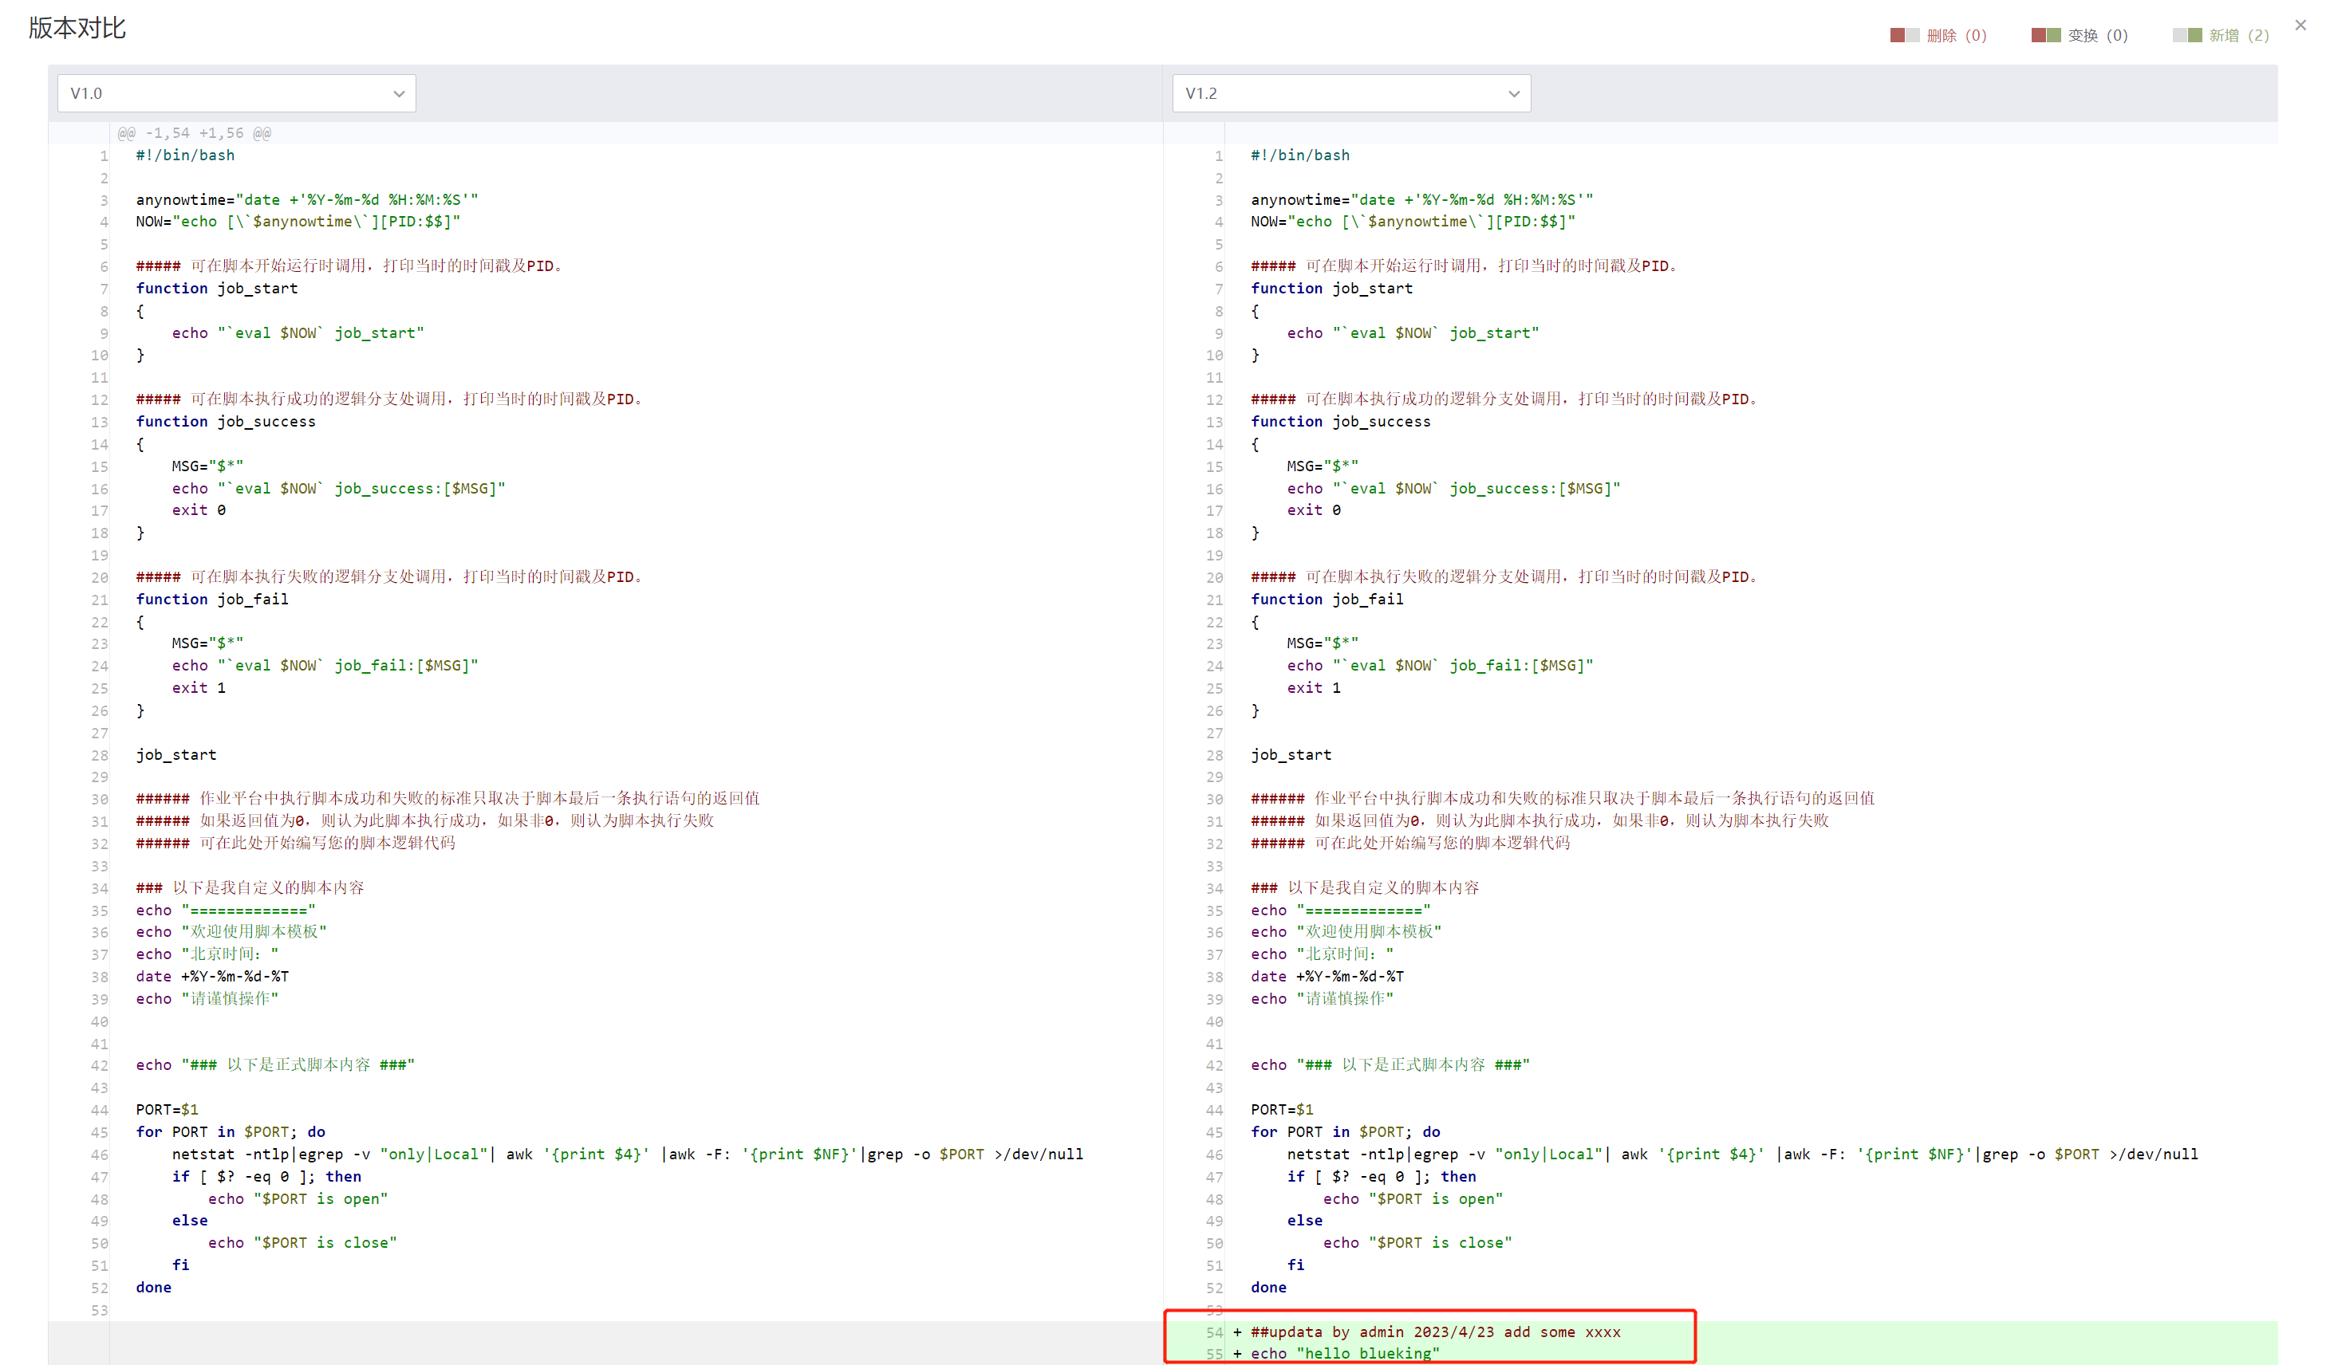This screenshot has width=2326, height=1365.
Task: Click else on line 49 right pane
Action: coord(1304,1220)
